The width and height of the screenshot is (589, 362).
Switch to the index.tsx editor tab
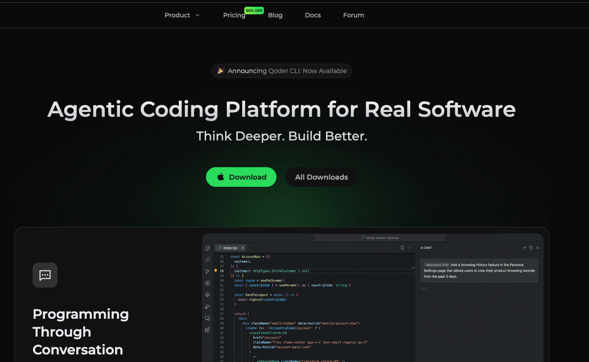point(230,247)
